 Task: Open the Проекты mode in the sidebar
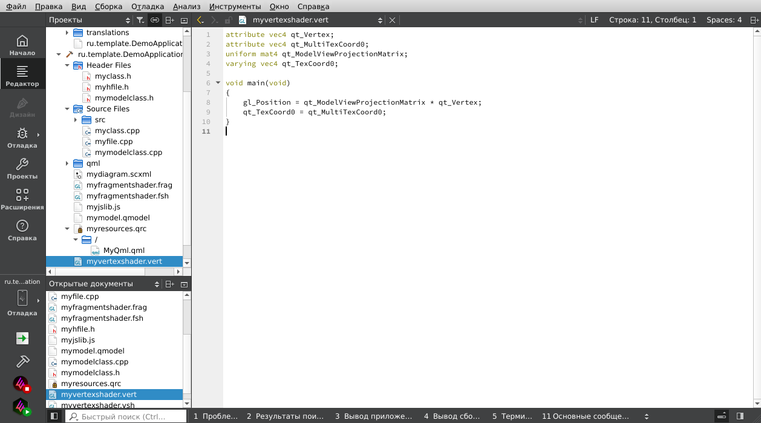click(22, 169)
